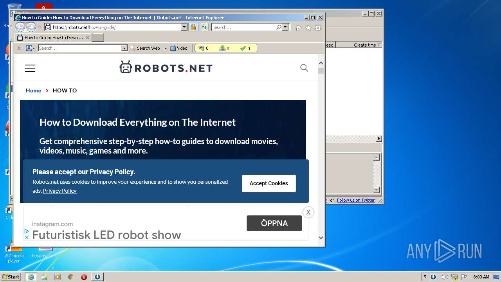The height and width of the screenshot is (282, 501).
Task: Open the Privacy Policy link
Action: point(59,191)
